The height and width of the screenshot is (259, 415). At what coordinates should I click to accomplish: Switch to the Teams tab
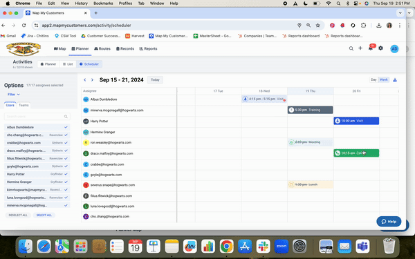click(24, 105)
